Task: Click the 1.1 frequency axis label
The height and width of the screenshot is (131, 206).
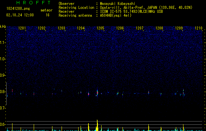Action: pyautogui.click(x=3, y=43)
